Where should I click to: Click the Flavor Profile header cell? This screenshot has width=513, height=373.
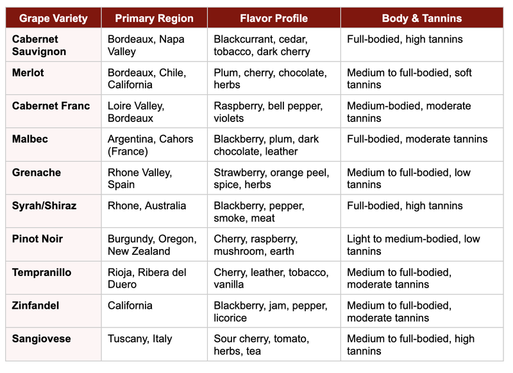tap(274, 18)
